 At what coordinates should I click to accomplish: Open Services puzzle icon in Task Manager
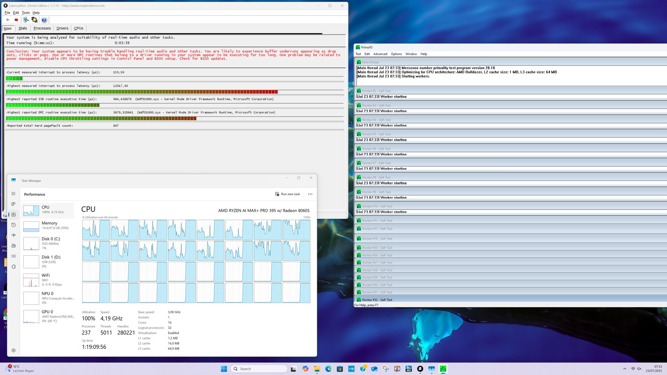[x=14, y=267]
